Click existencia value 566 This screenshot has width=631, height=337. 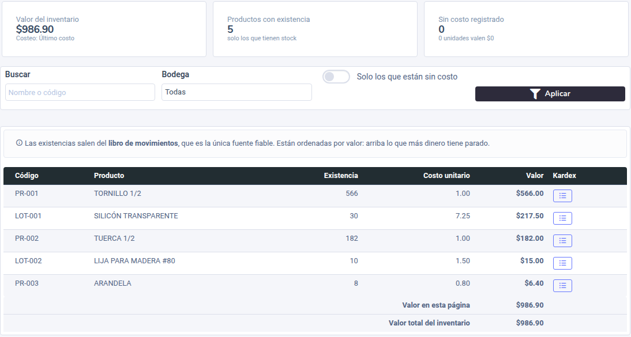[x=352, y=194]
